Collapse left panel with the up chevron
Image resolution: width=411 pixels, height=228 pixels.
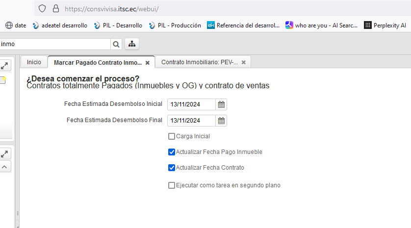click(x=4, y=167)
